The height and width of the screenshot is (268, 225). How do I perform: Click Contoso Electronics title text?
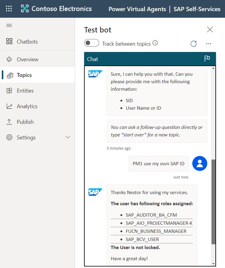click(62, 8)
